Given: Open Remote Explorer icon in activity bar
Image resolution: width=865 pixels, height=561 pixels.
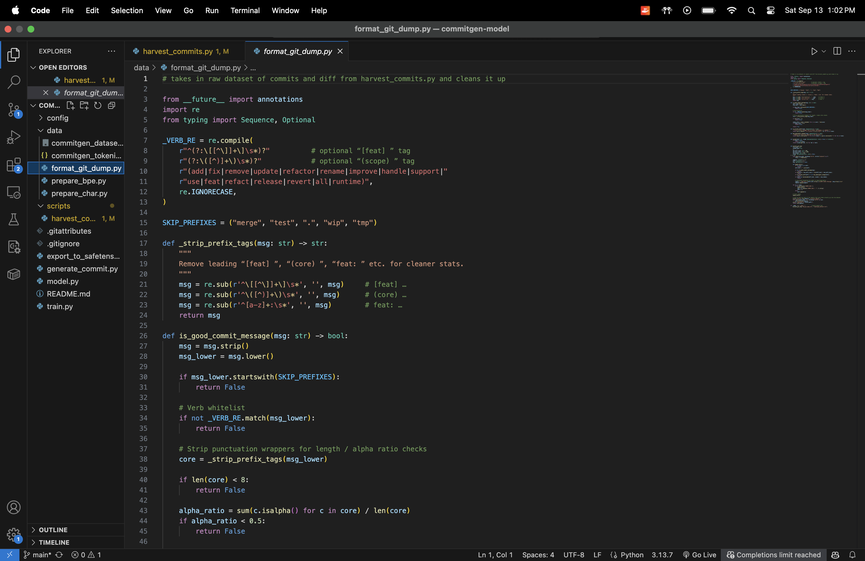Looking at the screenshot, I should point(13,192).
